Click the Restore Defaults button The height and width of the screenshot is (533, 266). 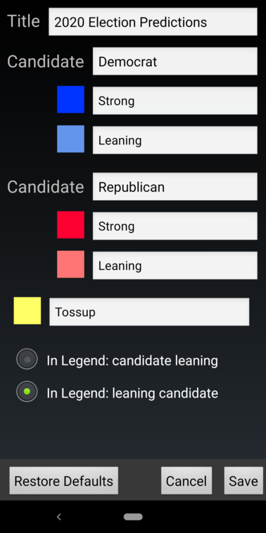64,481
